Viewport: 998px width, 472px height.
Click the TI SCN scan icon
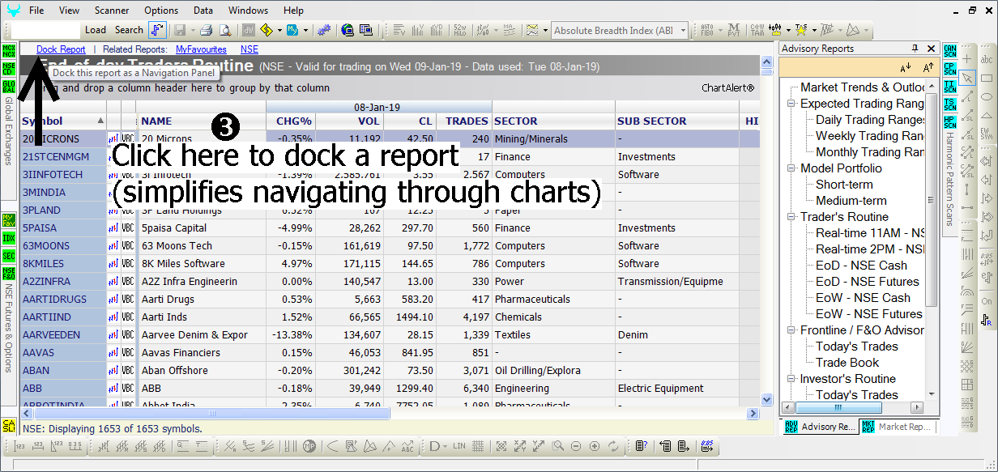pos(950,87)
